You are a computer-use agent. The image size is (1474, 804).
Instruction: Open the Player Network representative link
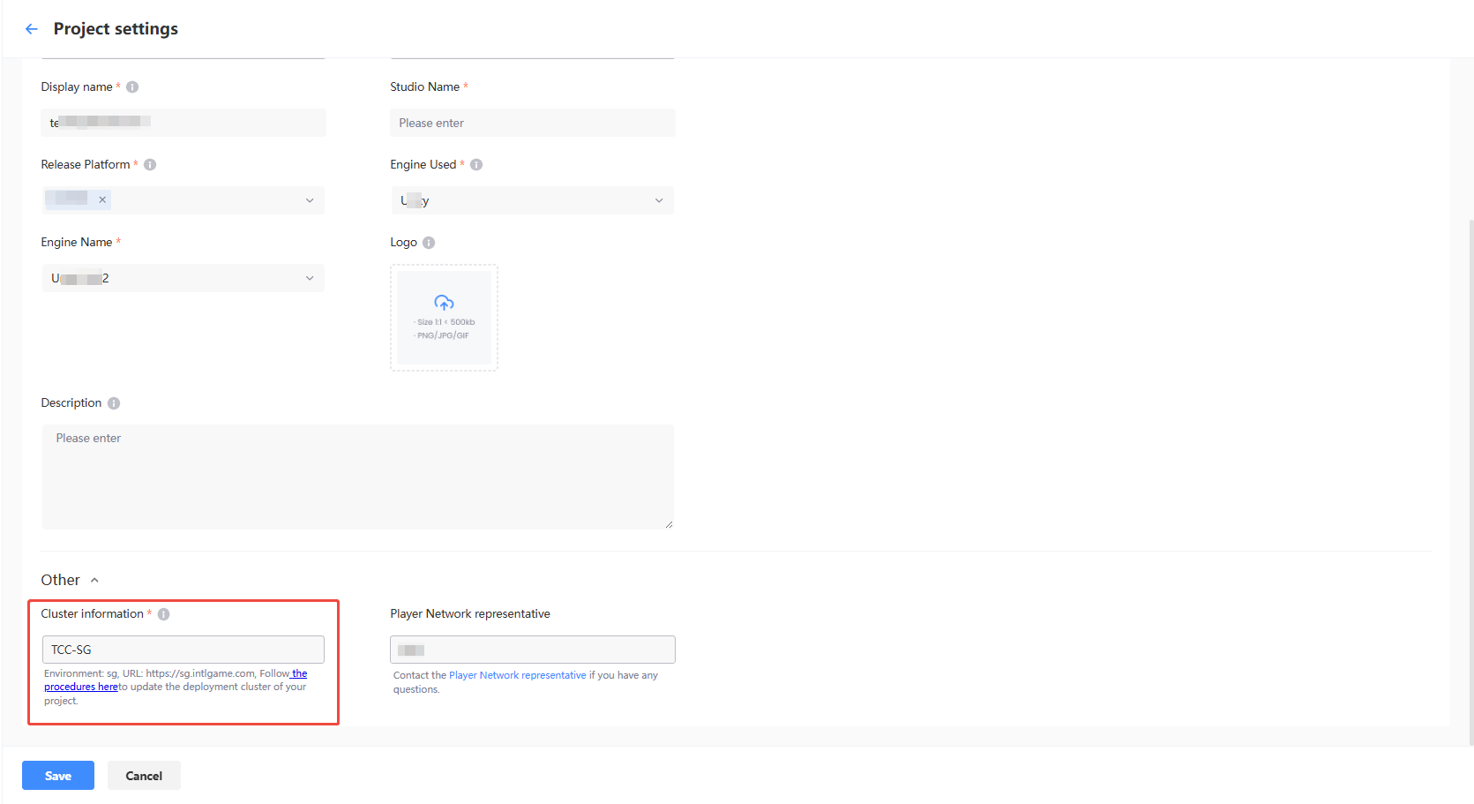coord(517,675)
